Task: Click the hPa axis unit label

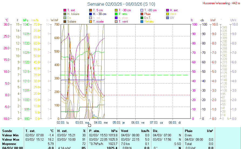Action: (x=25, y=20)
